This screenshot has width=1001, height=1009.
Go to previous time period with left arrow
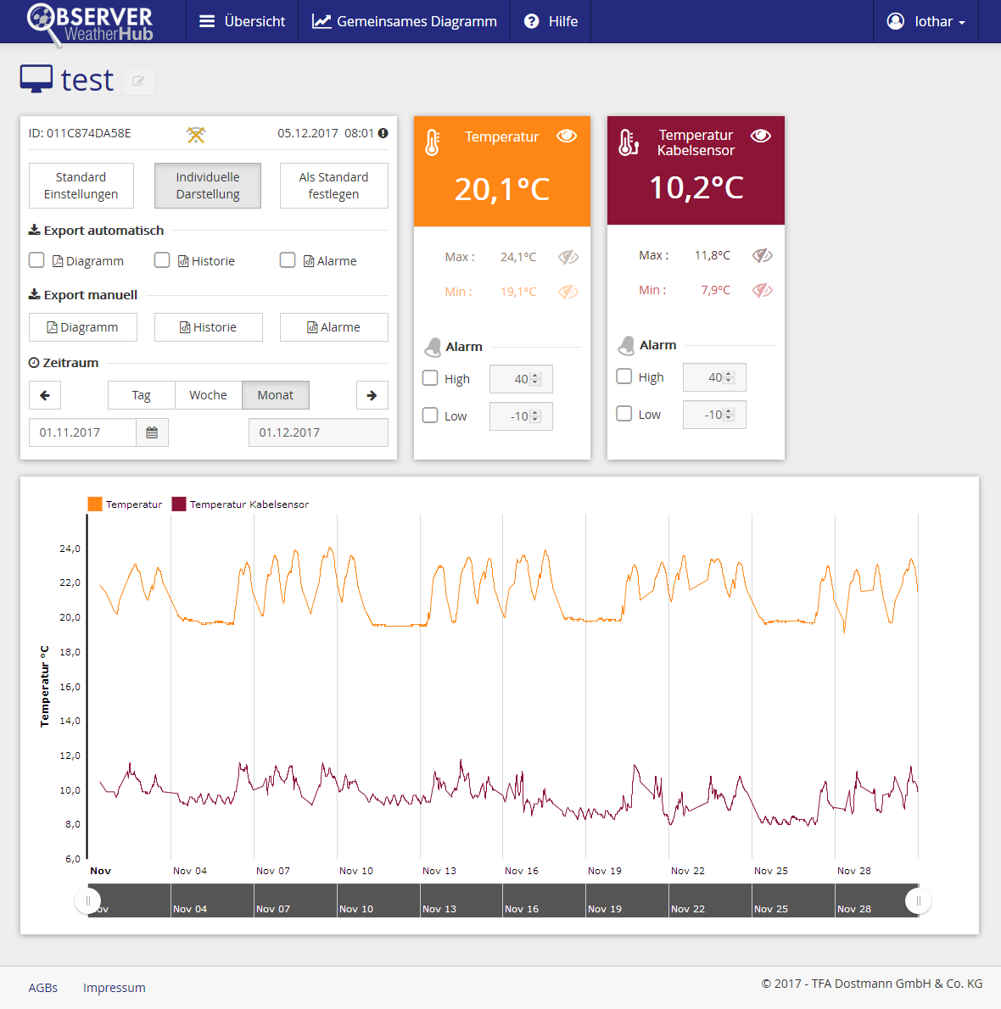pyautogui.click(x=45, y=395)
